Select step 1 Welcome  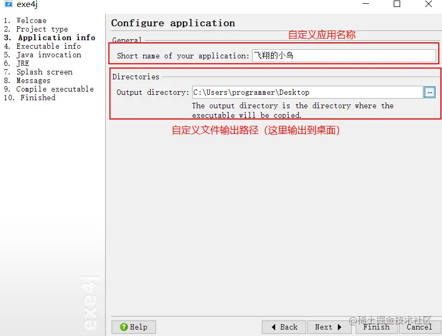coord(25,20)
